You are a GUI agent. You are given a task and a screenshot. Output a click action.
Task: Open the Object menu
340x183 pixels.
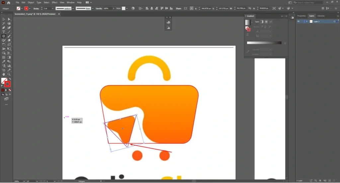pyautogui.click(x=31, y=3)
